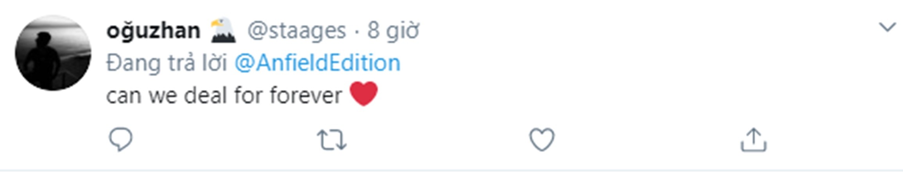
Task: Click the 'Đang trả lời' label
Action: coord(167,63)
